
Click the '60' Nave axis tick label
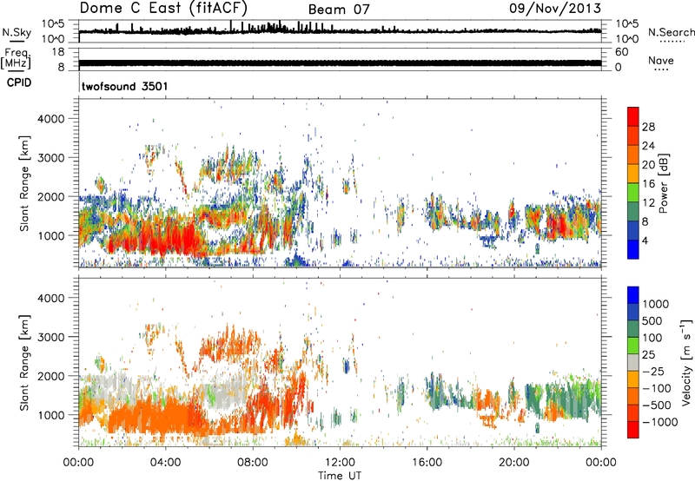(x=621, y=52)
